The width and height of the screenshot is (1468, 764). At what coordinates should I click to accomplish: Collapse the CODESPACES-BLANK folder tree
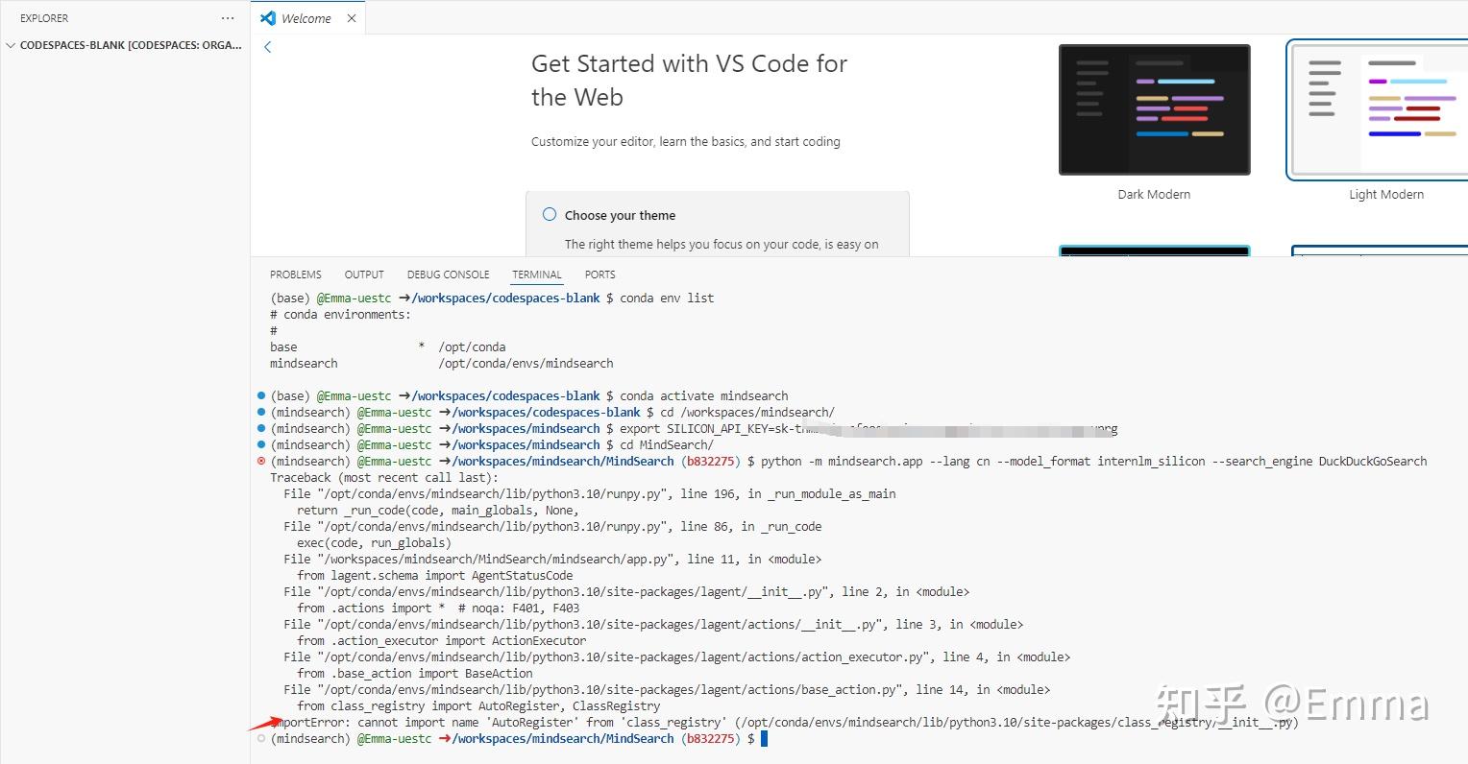click(11, 44)
